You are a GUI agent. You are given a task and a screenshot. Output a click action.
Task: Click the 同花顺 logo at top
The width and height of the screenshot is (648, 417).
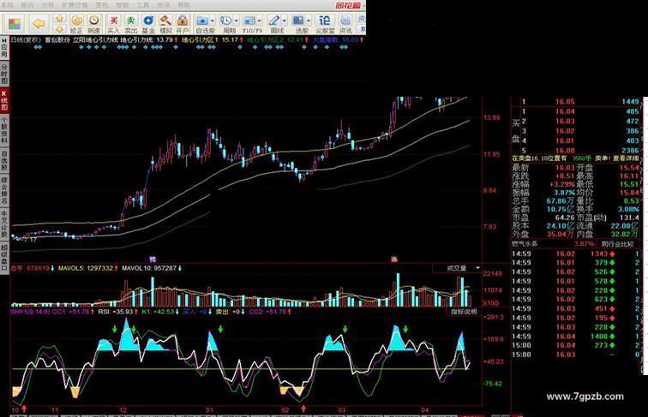click(x=347, y=5)
